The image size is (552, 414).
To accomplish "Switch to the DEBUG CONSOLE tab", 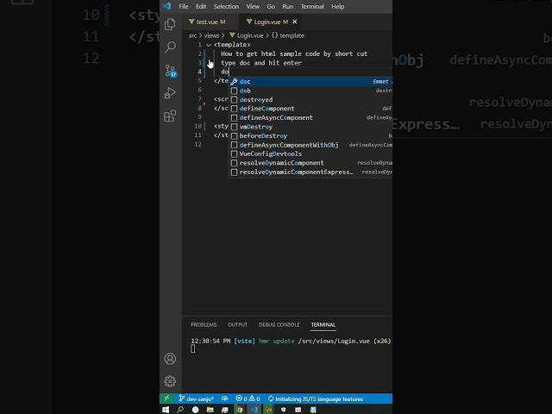I will (x=279, y=324).
